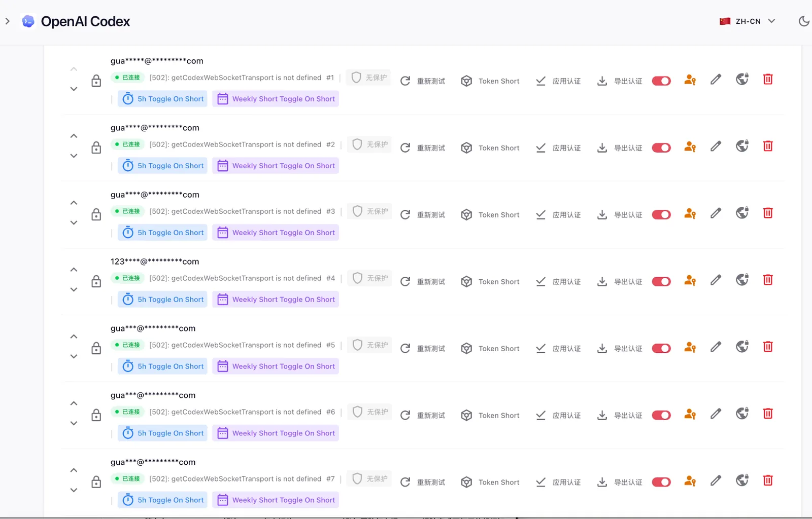Open globe proxy settings for account #6
This screenshot has height=519, width=812.
tap(742, 414)
